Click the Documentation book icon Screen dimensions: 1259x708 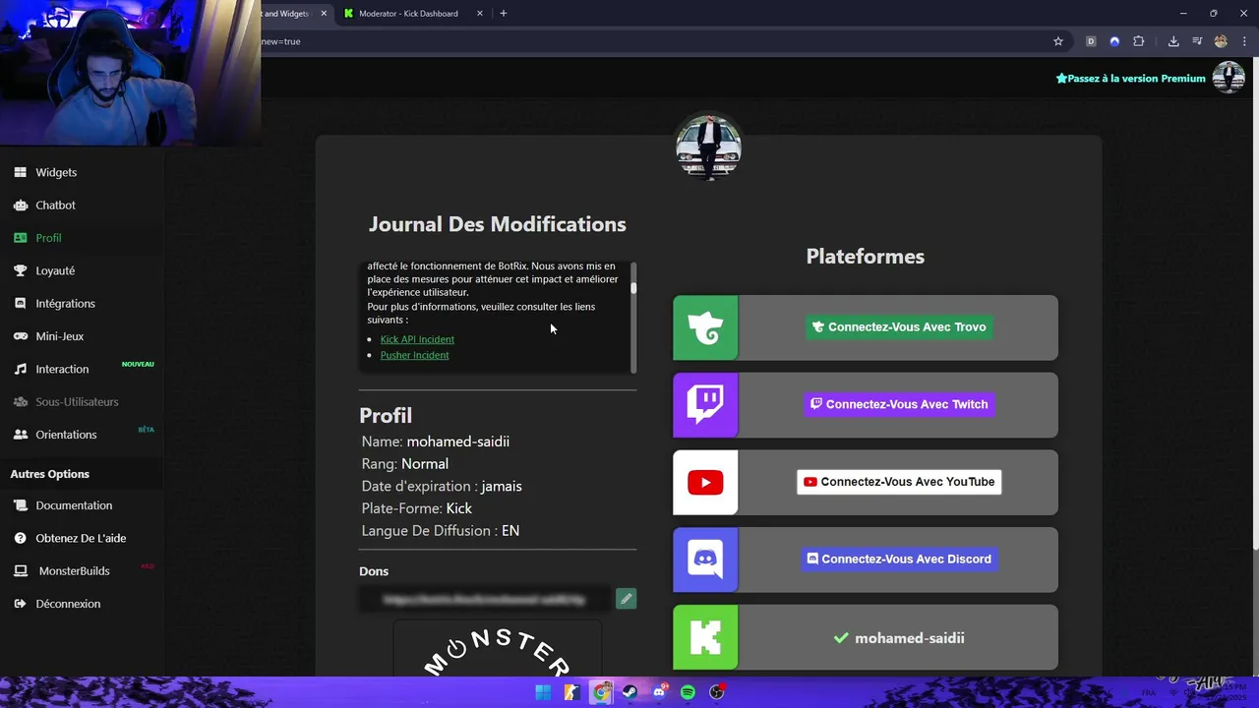(20, 505)
